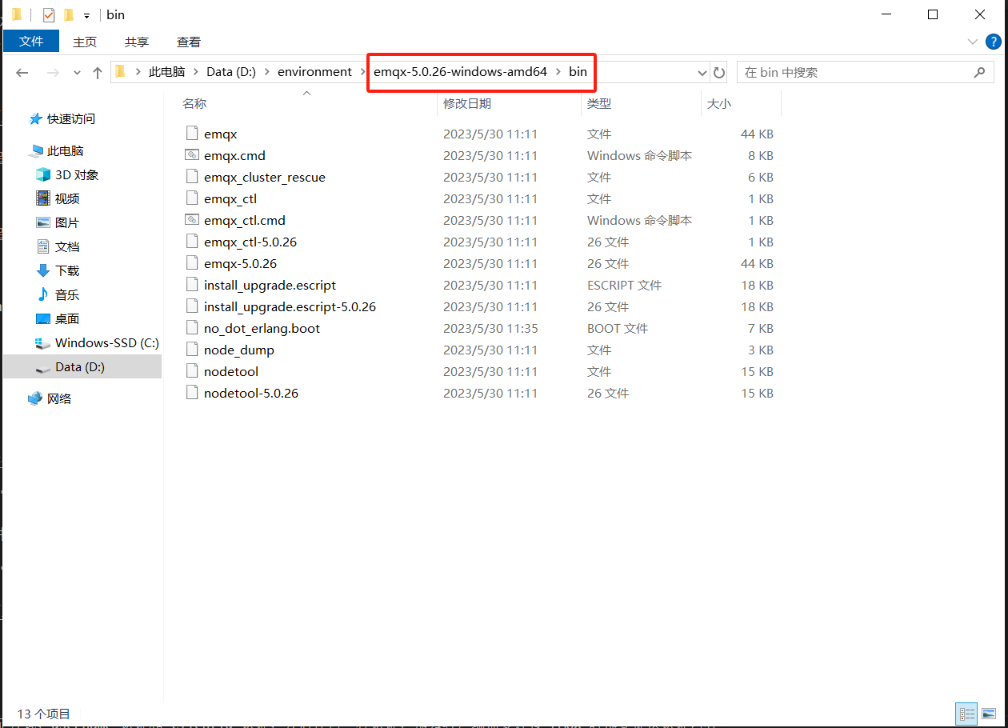Expand the ribbon with the chevron
This screenshot has height=728, width=1008.
pos(973,42)
